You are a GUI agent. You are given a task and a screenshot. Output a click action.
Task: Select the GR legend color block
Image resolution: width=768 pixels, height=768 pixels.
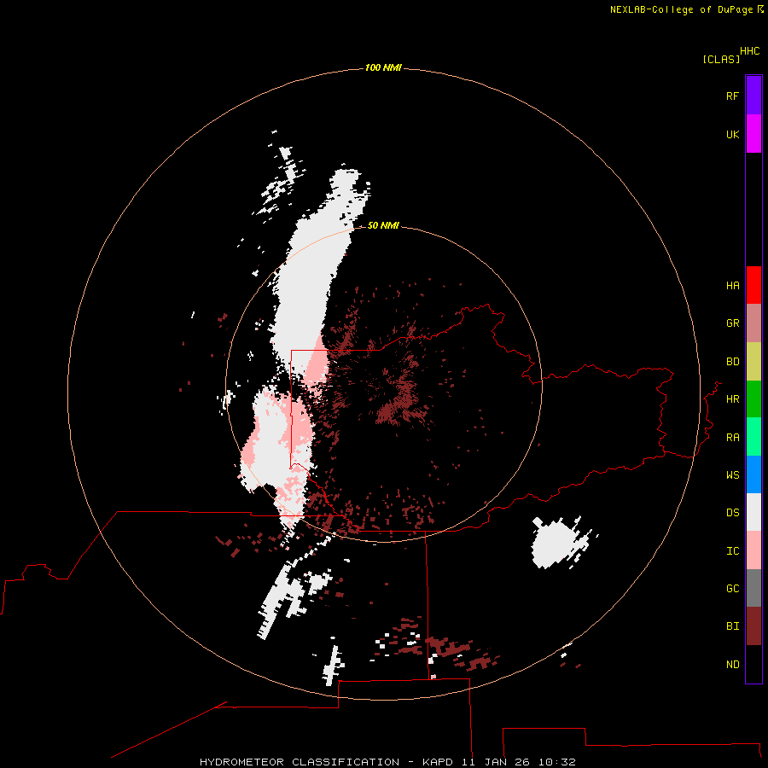[x=753, y=323]
